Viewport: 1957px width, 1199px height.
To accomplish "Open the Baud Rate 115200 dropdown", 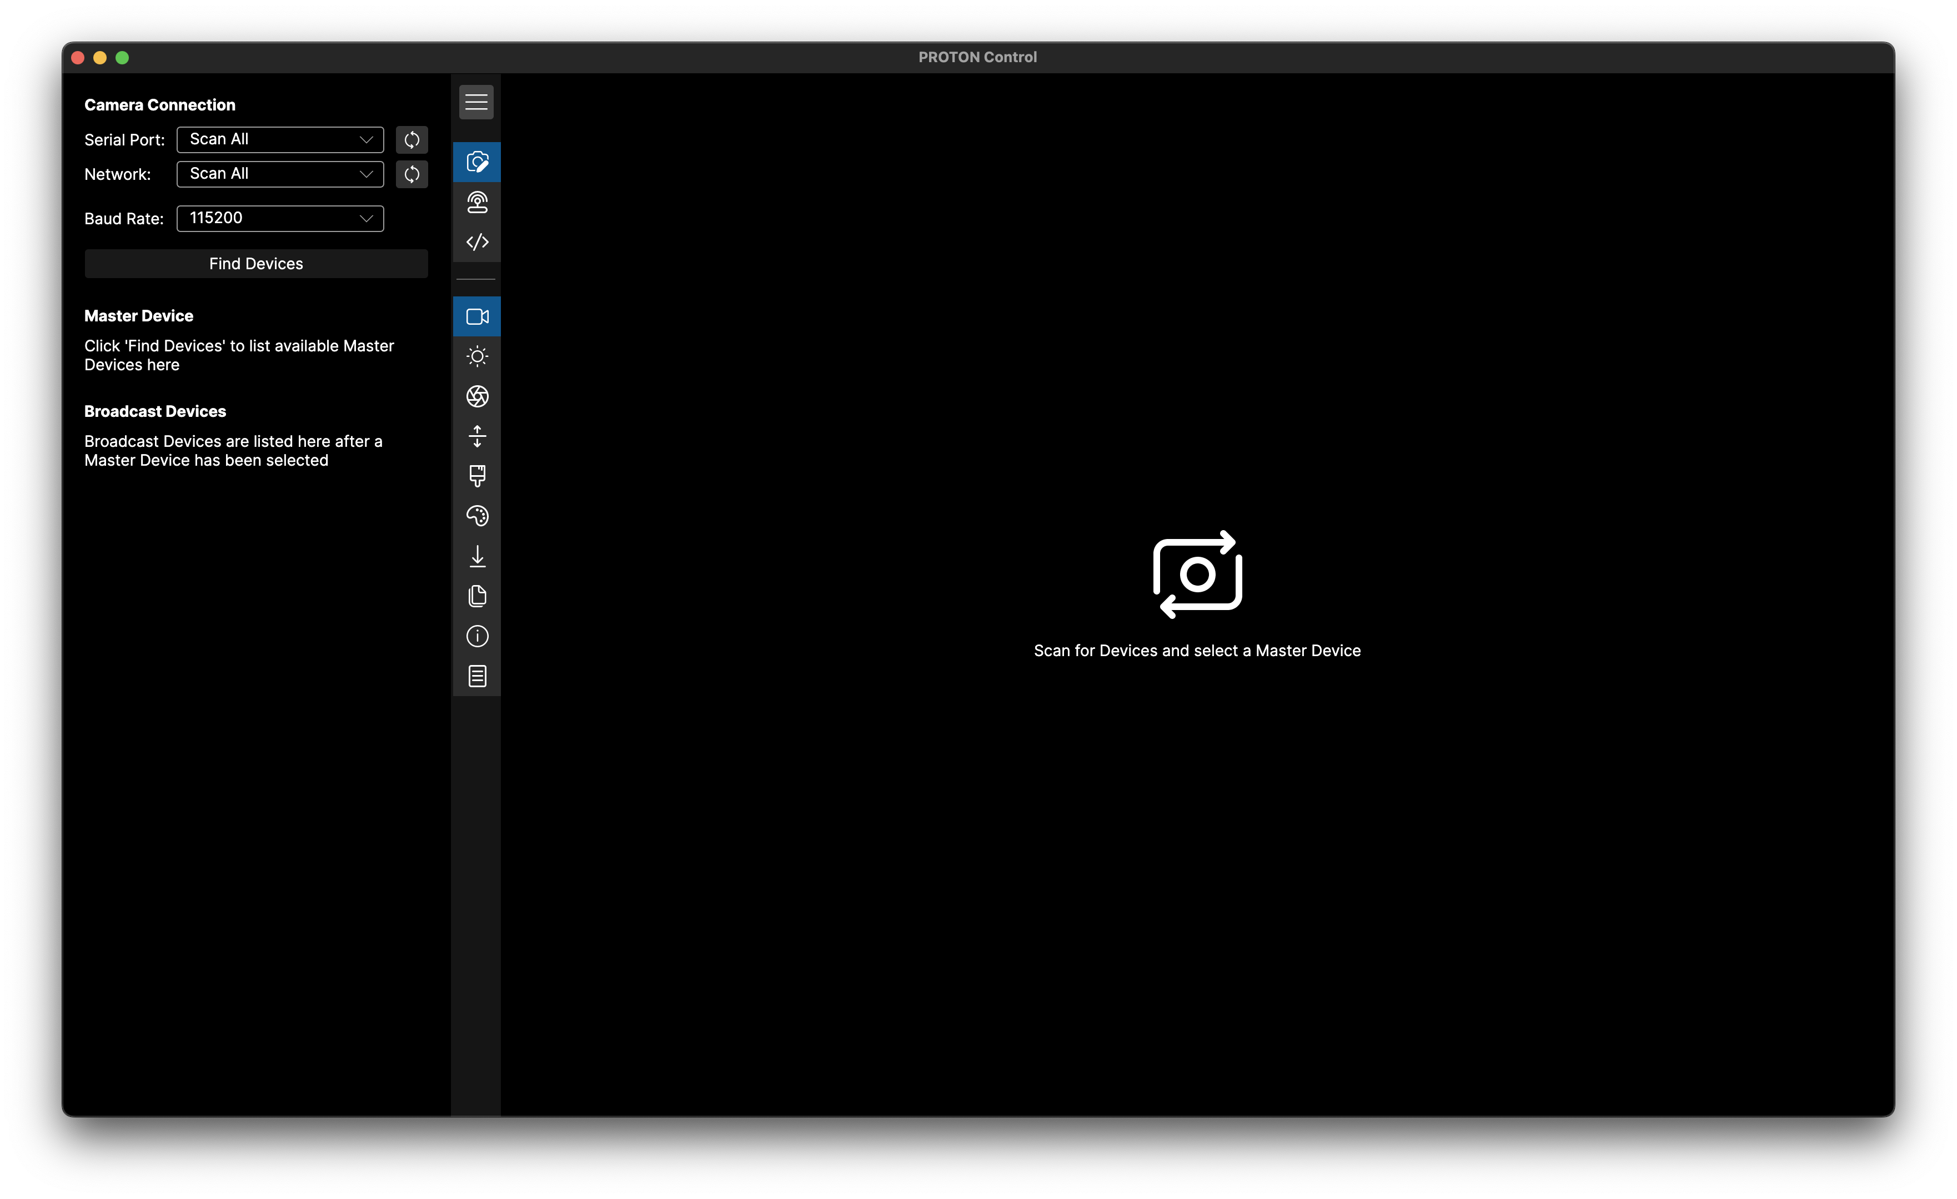I will click(x=279, y=218).
